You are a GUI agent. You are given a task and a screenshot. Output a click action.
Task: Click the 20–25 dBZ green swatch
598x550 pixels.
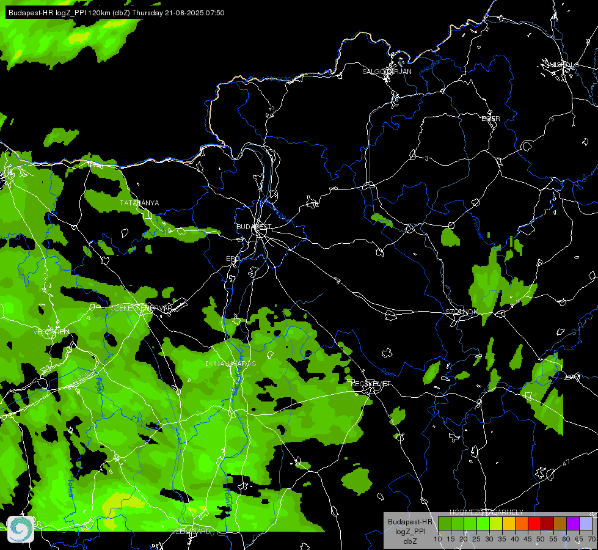pyautogui.click(x=470, y=523)
